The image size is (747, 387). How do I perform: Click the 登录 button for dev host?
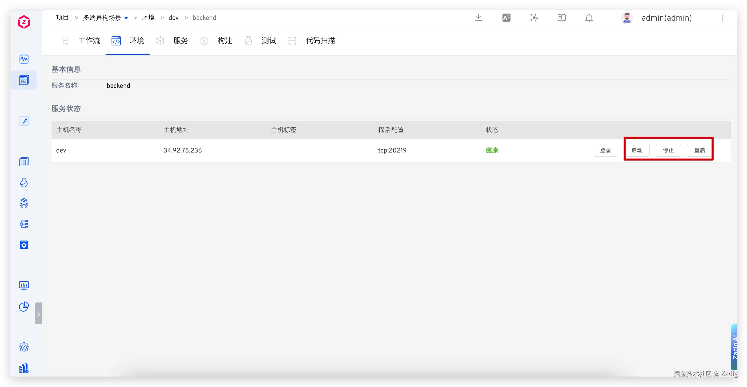pyautogui.click(x=605, y=150)
